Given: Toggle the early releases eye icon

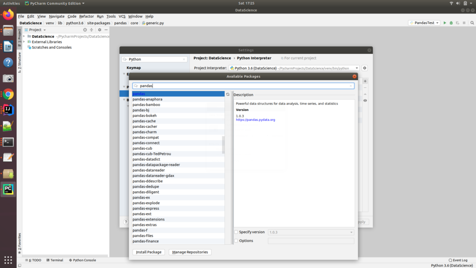Looking at the screenshot, I should (x=365, y=100).
